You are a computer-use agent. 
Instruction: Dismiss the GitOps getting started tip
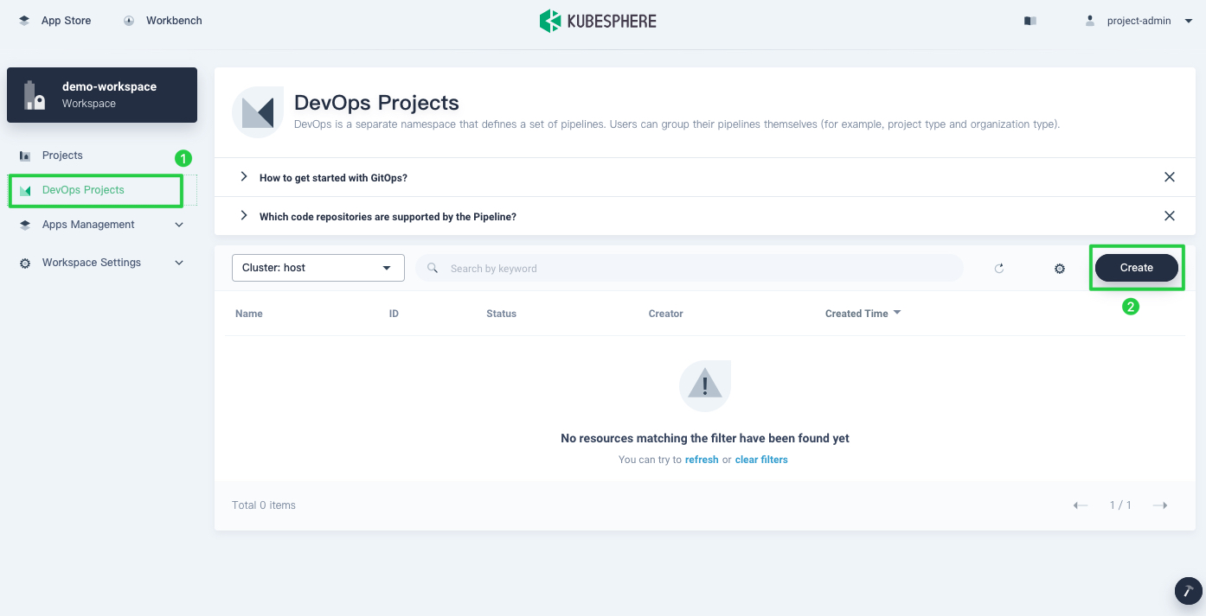[1169, 177]
